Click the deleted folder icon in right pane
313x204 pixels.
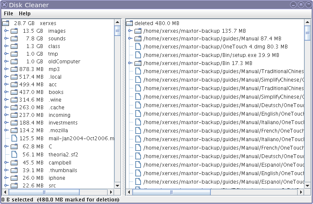click(x=129, y=23)
